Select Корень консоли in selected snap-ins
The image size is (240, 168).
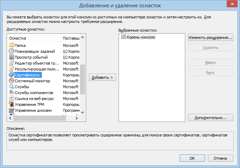pos(141,37)
